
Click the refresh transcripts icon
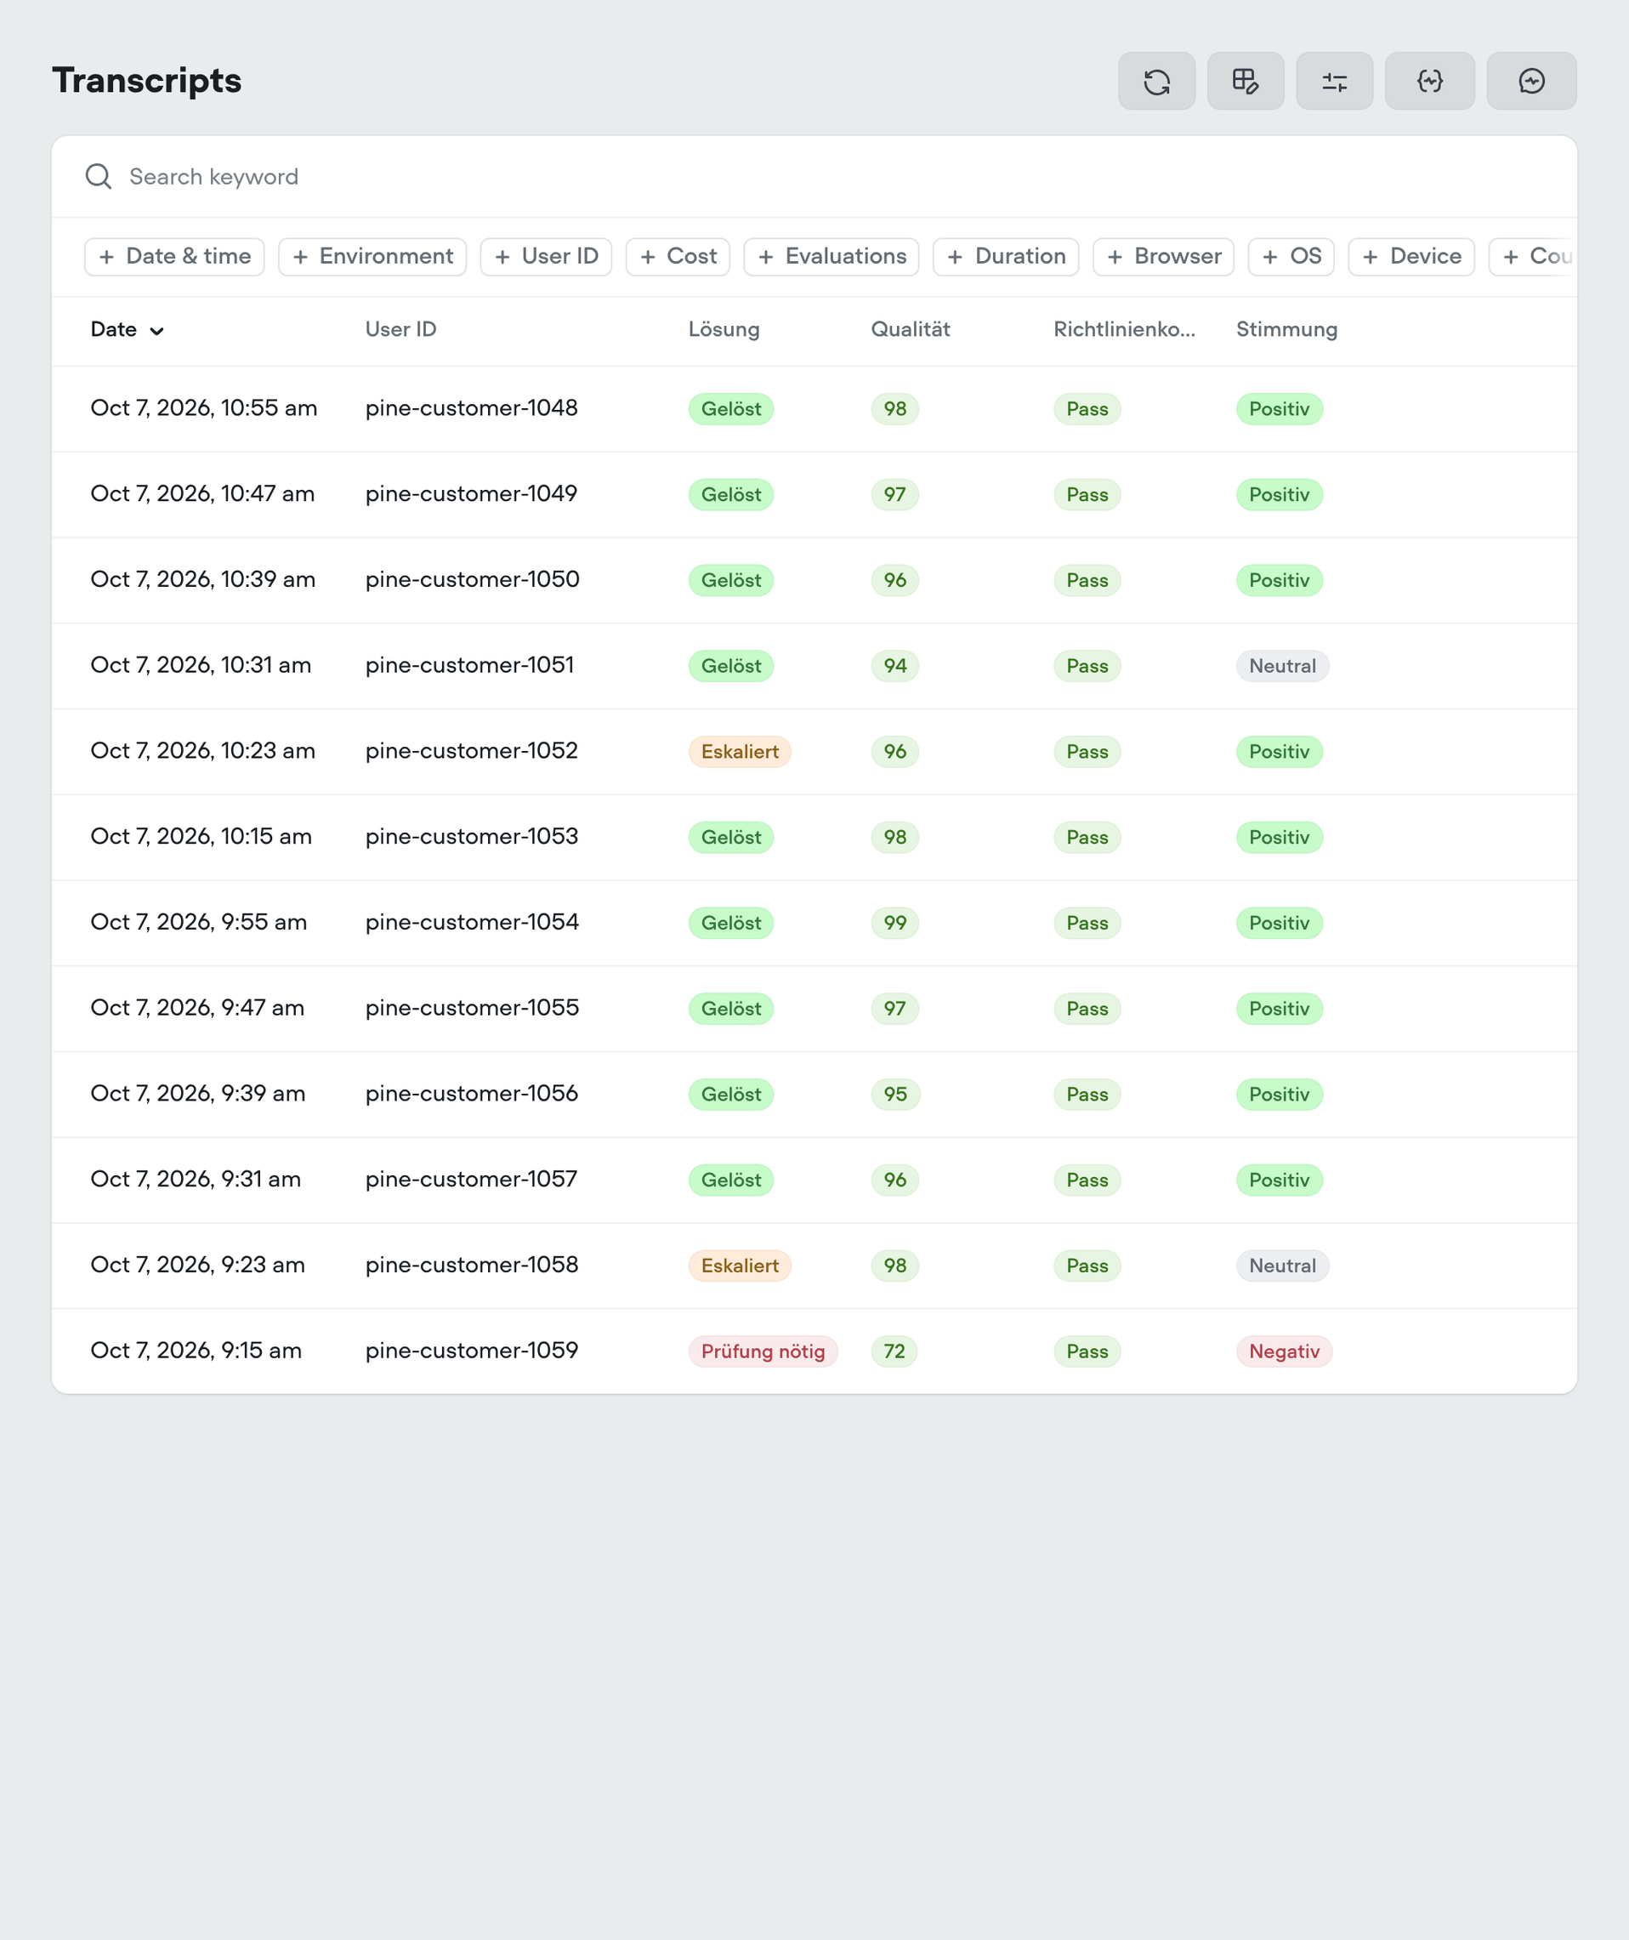click(1156, 82)
